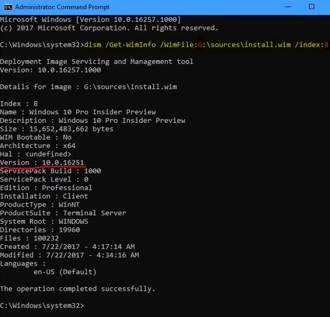
Task: Minimize the Command Prompt window
Action: tap(288, 7)
